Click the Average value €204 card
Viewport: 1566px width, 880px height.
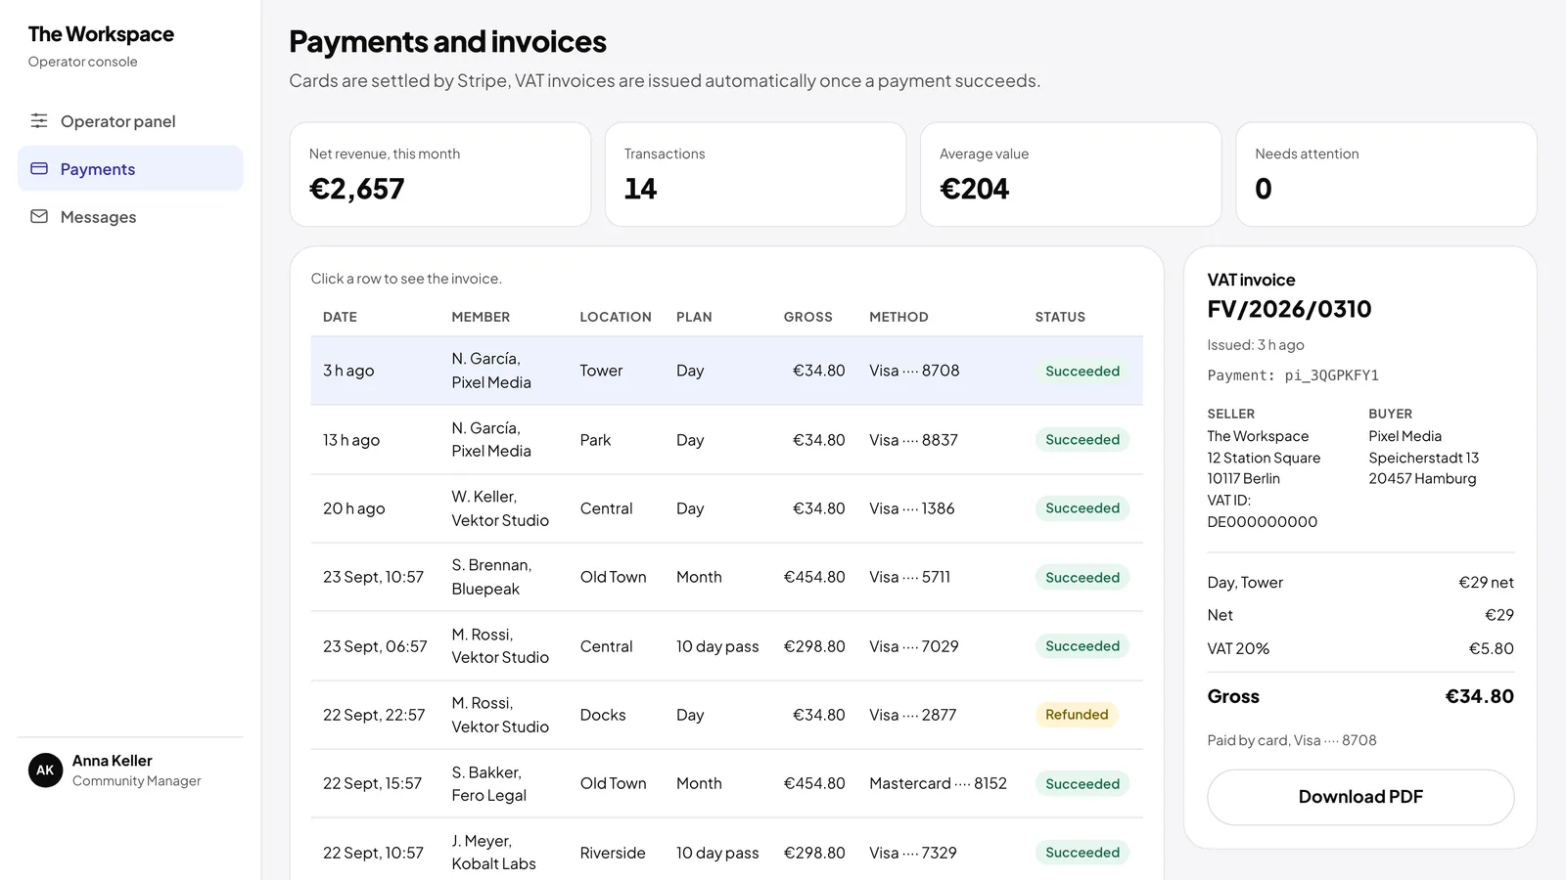click(1071, 174)
